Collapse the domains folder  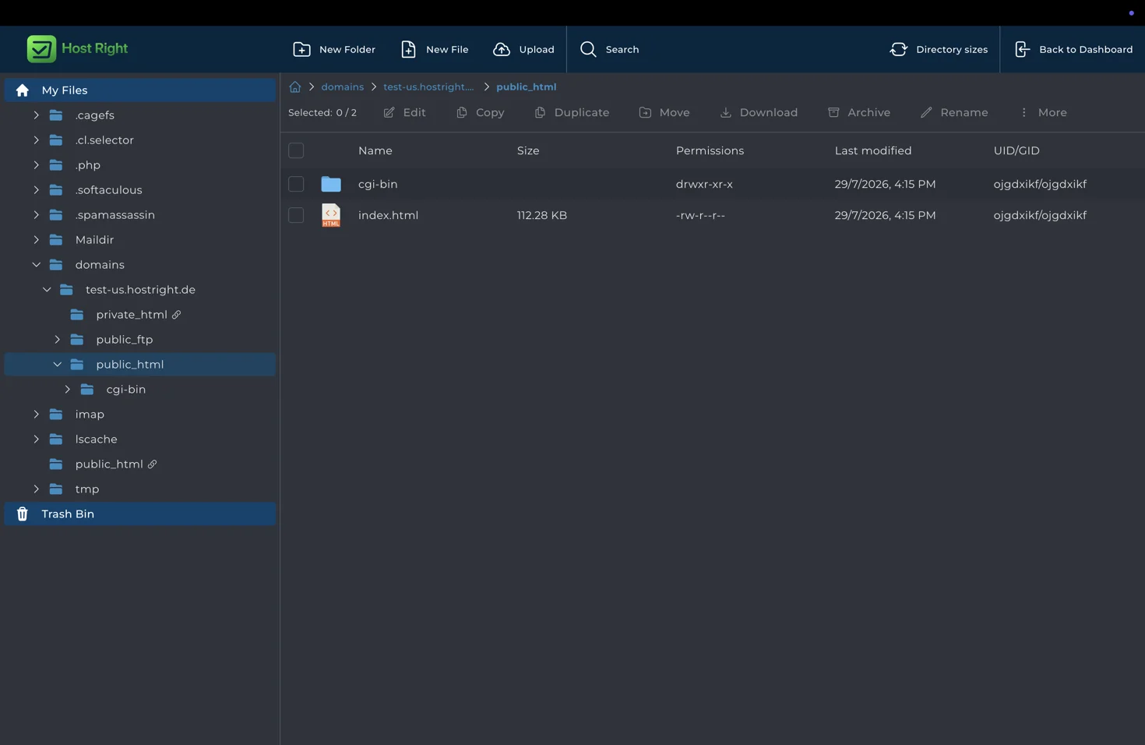tap(36, 265)
